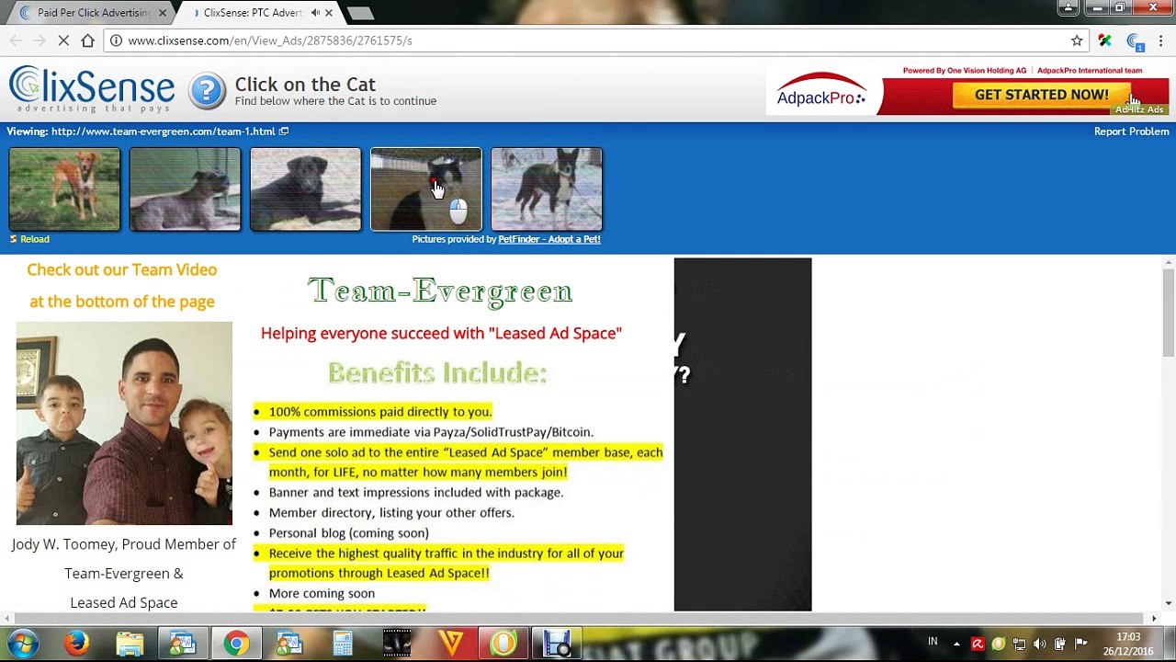
Task: Open the PetFinder - Adopt a Pet link
Action: [548, 239]
